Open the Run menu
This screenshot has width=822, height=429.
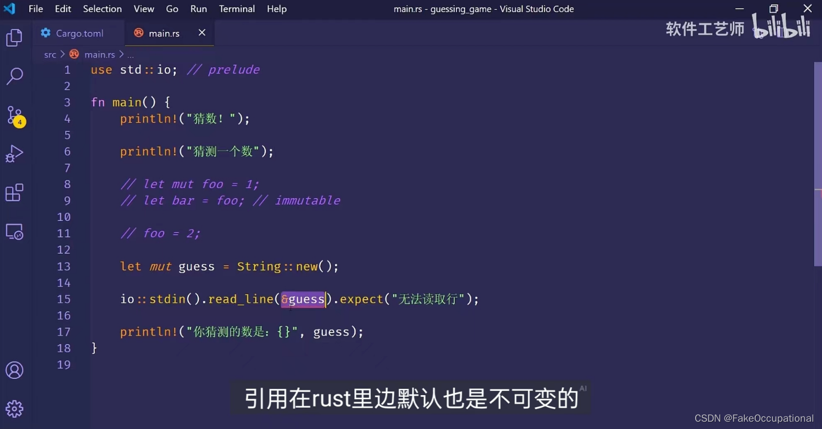[x=198, y=9]
